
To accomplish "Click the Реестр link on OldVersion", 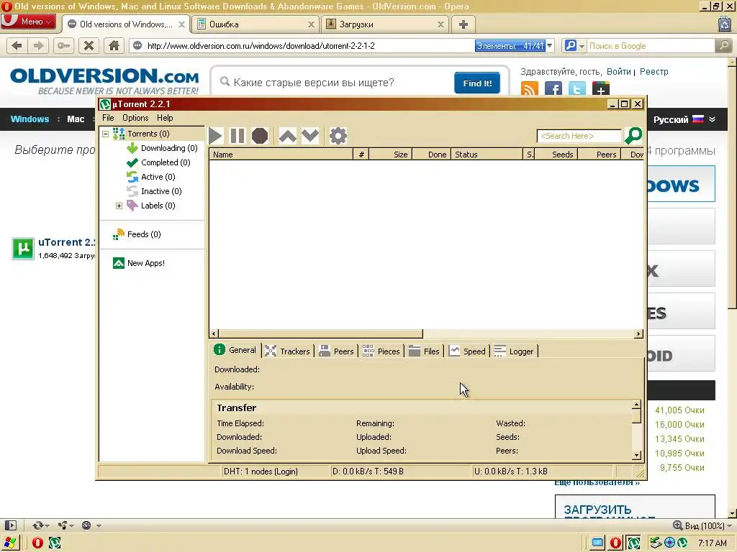I will pos(654,72).
